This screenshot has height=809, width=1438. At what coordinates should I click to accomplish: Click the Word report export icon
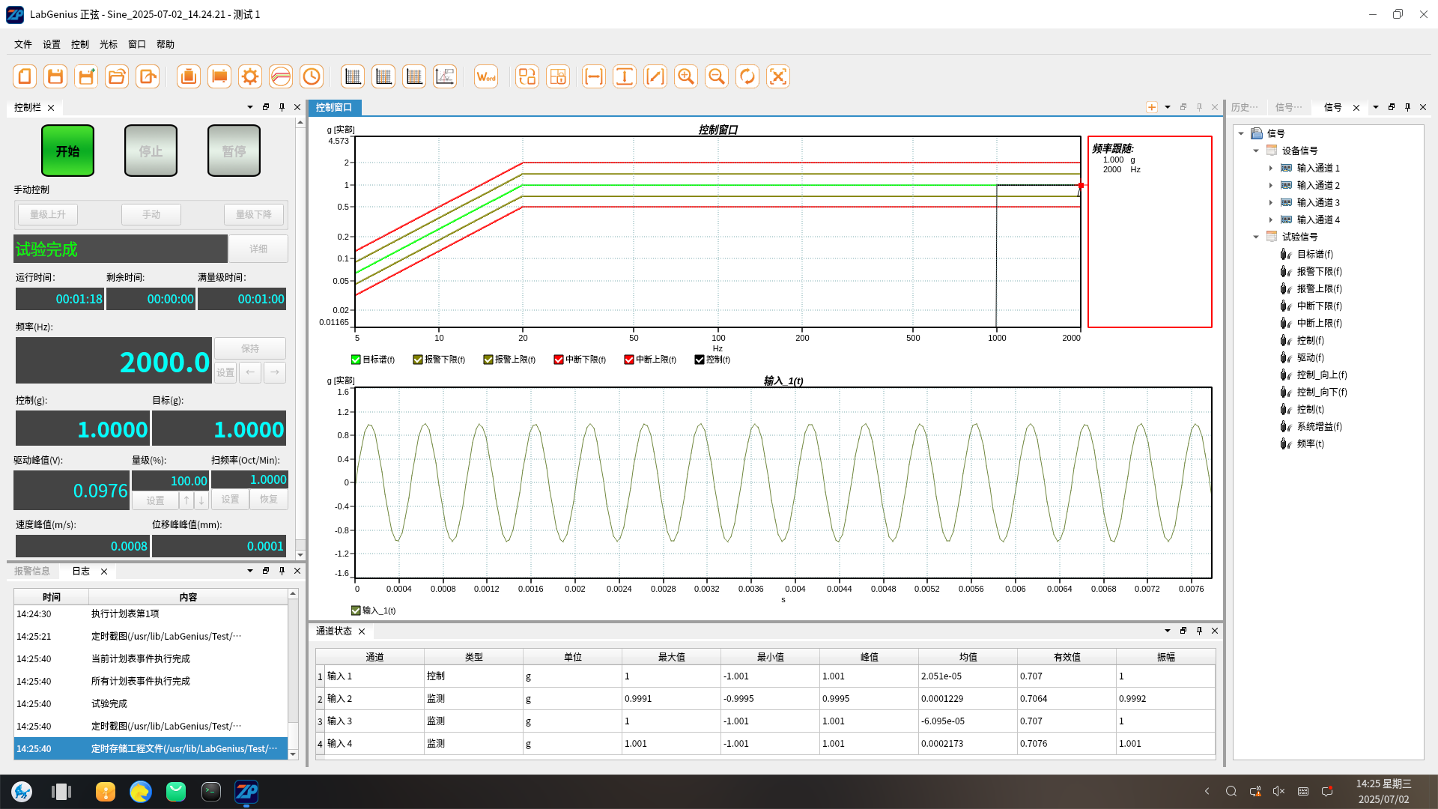tap(486, 76)
